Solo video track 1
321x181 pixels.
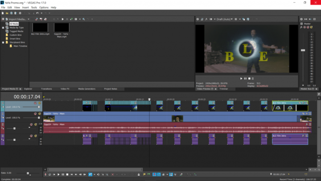[x=40, y=103]
